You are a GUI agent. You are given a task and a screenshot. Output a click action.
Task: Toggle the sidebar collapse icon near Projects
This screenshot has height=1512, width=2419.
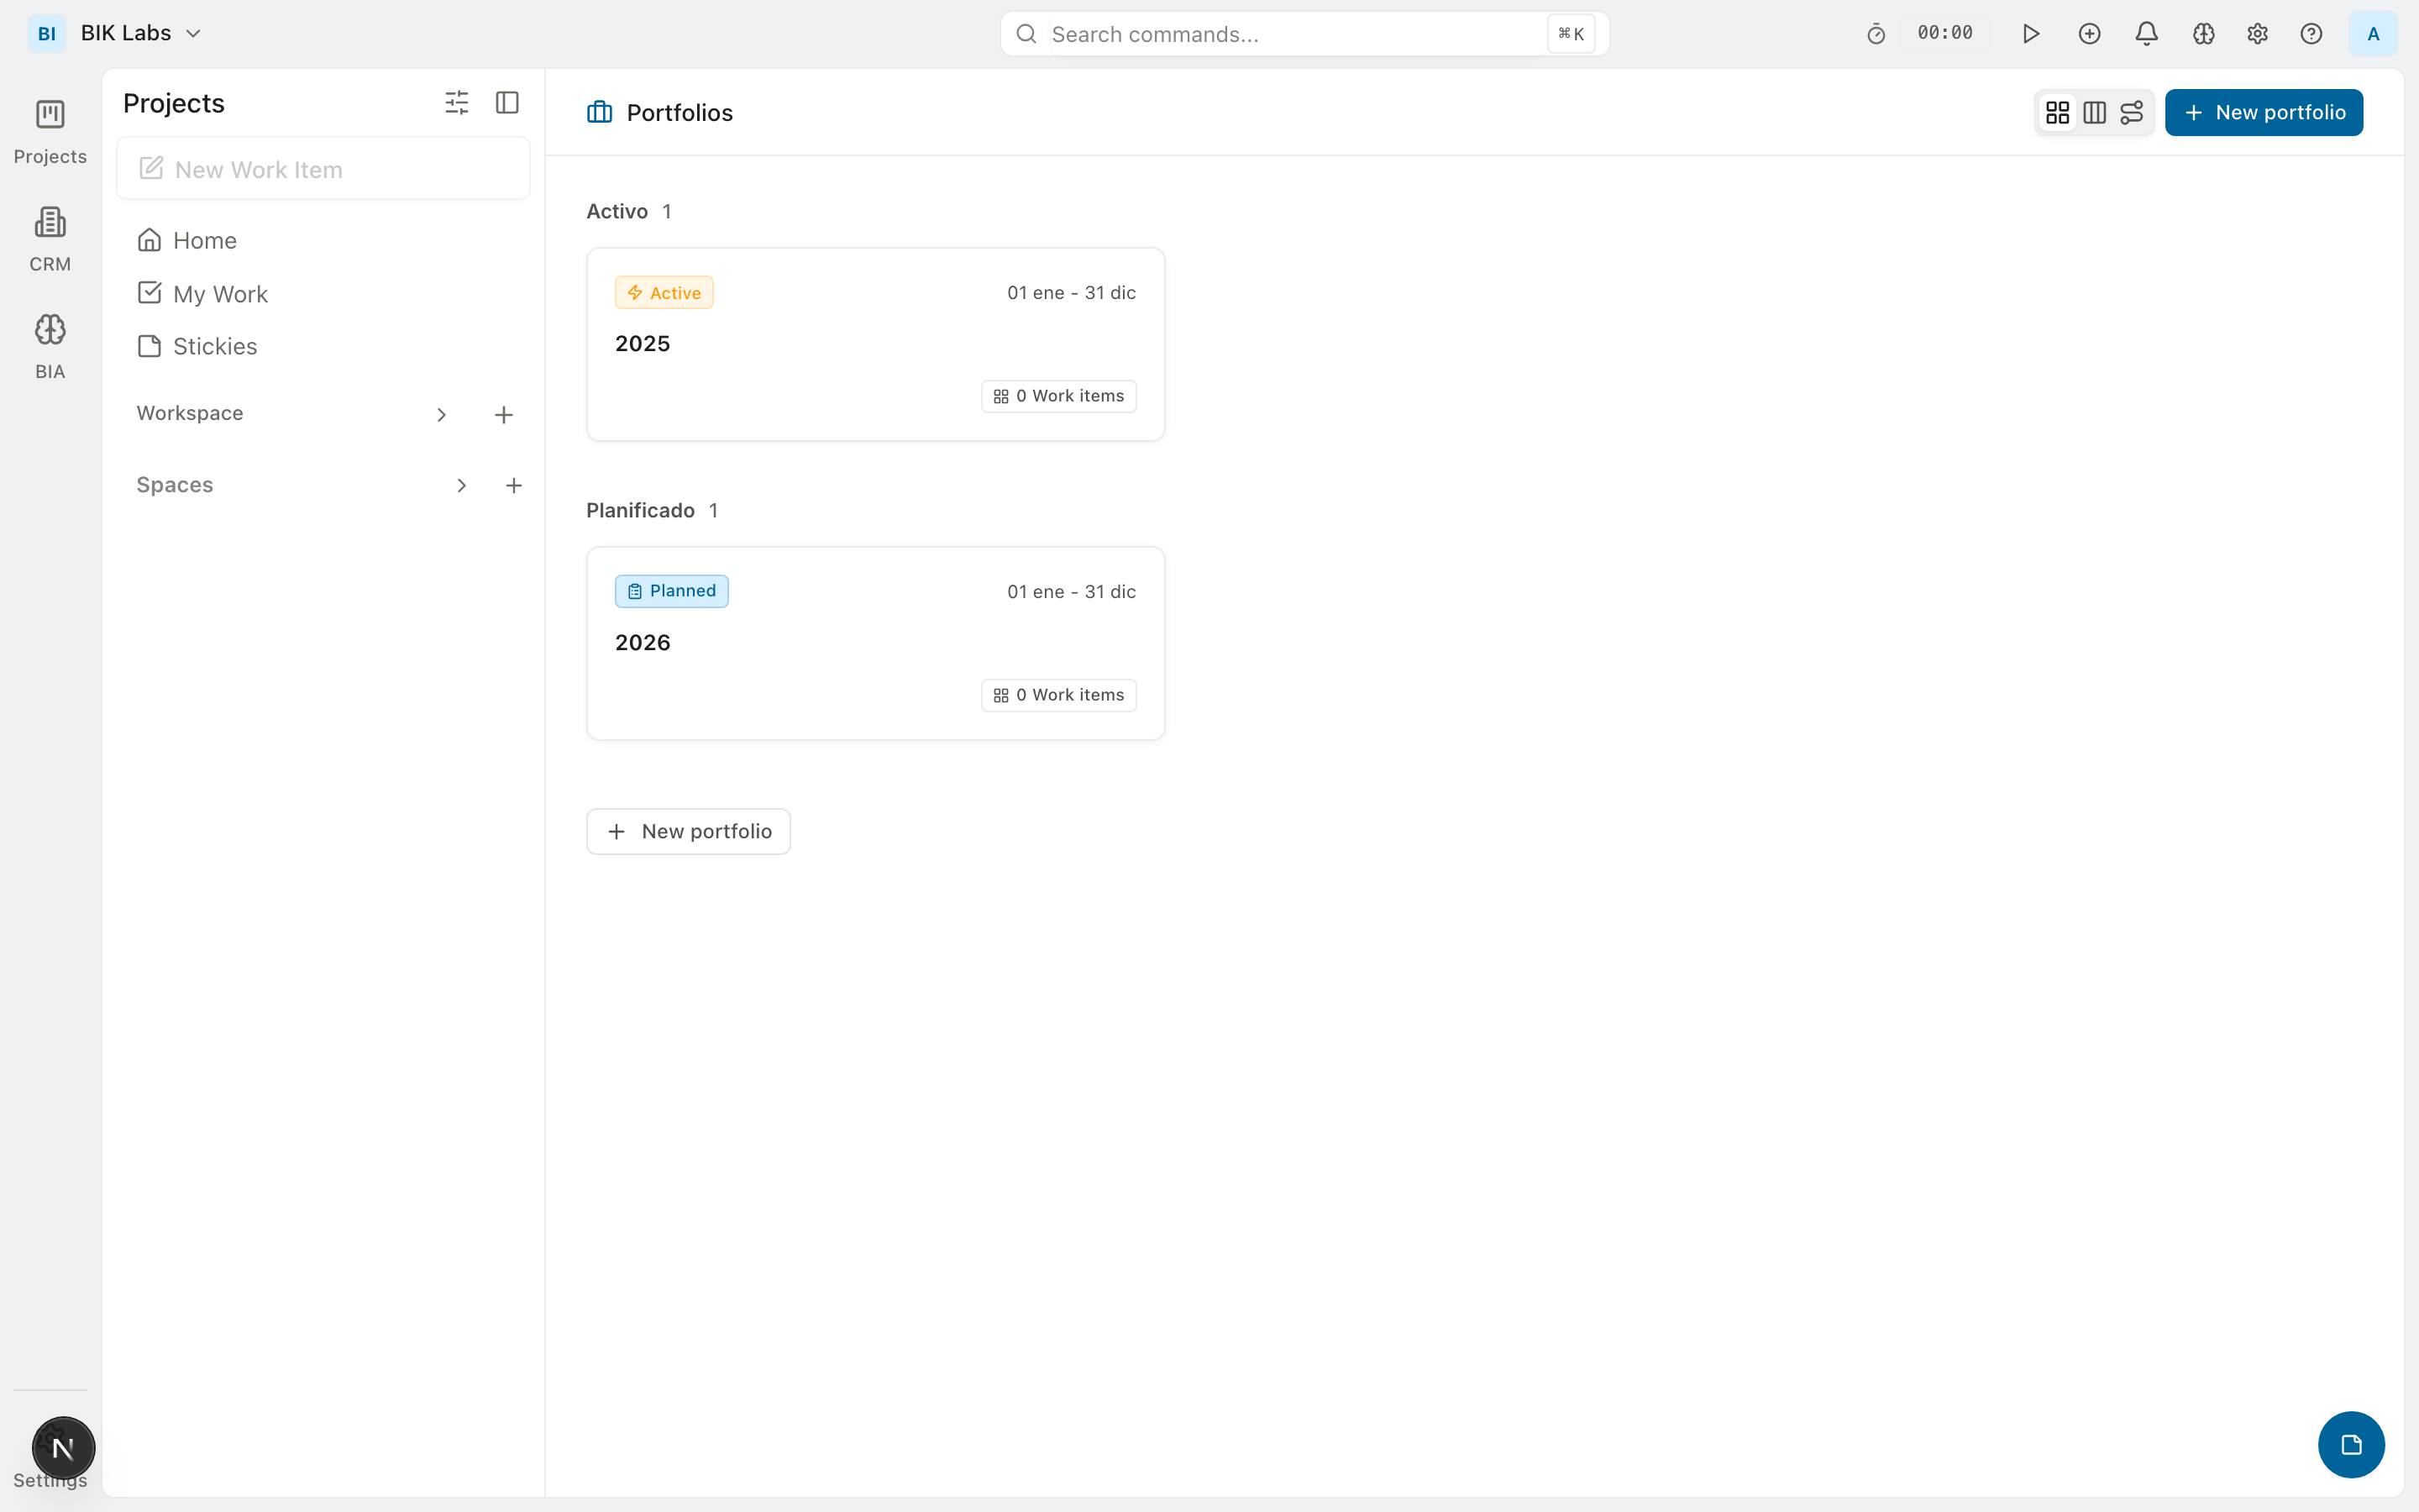[506, 102]
